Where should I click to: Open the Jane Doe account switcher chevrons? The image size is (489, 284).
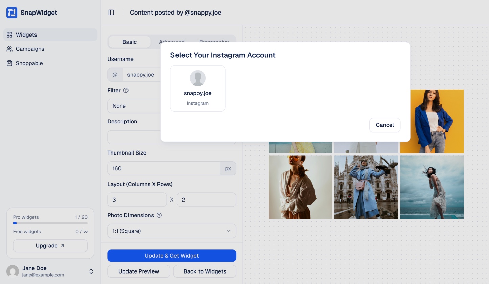pos(91,271)
